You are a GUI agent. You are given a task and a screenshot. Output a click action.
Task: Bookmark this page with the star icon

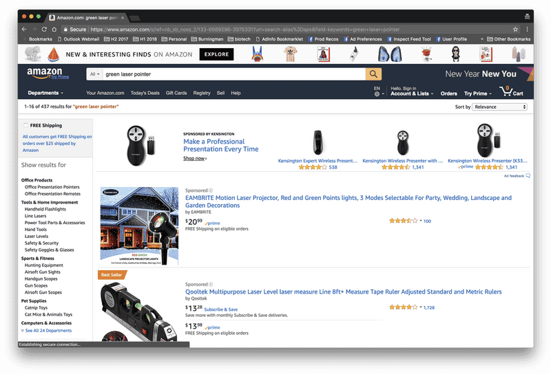(x=515, y=30)
